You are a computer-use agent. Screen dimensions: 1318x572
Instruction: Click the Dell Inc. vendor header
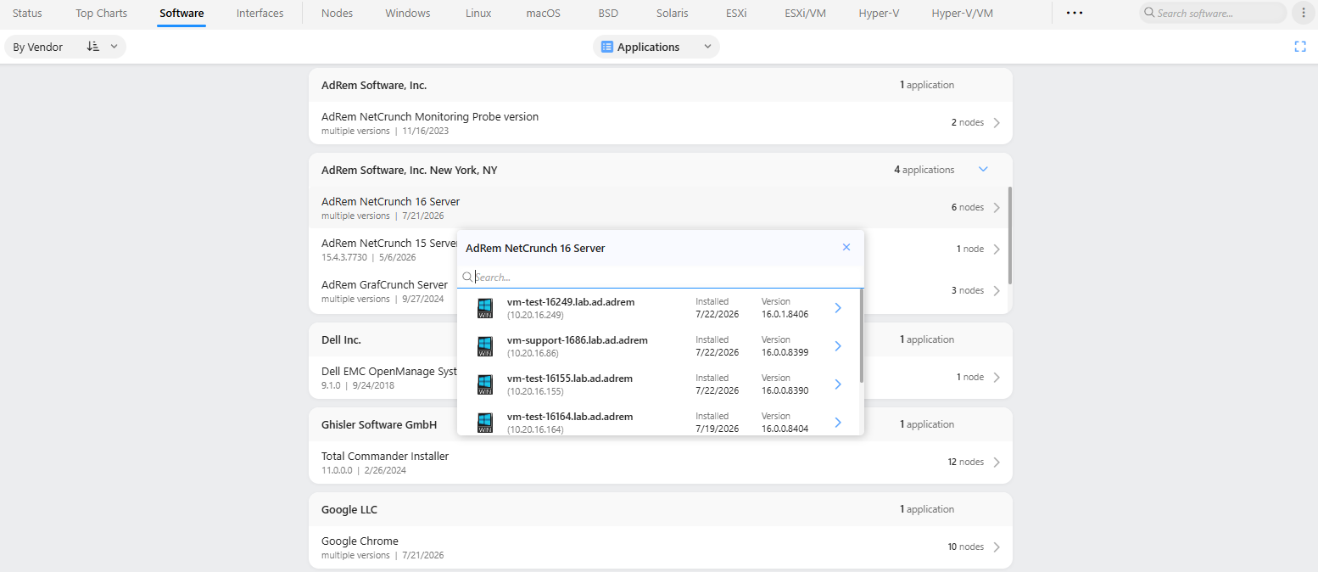(341, 339)
